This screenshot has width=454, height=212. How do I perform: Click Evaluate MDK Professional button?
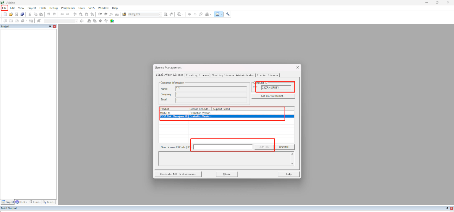pyautogui.click(x=178, y=174)
